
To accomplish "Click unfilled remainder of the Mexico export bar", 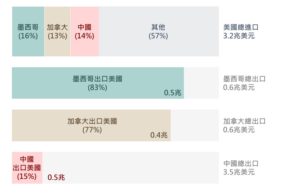I will [201, 83].
